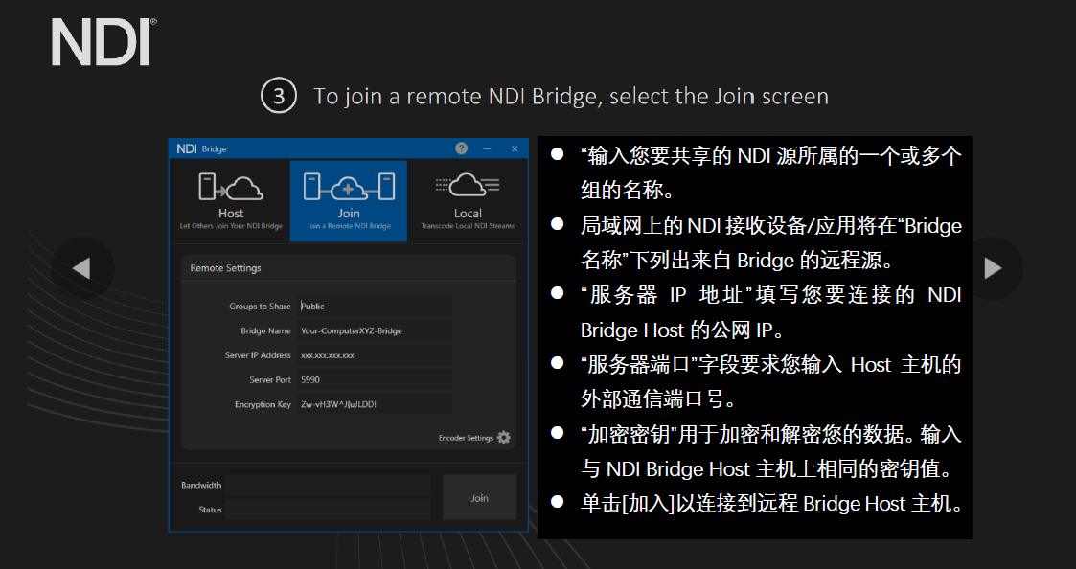Click the help question mark icon

pos(461,148)
